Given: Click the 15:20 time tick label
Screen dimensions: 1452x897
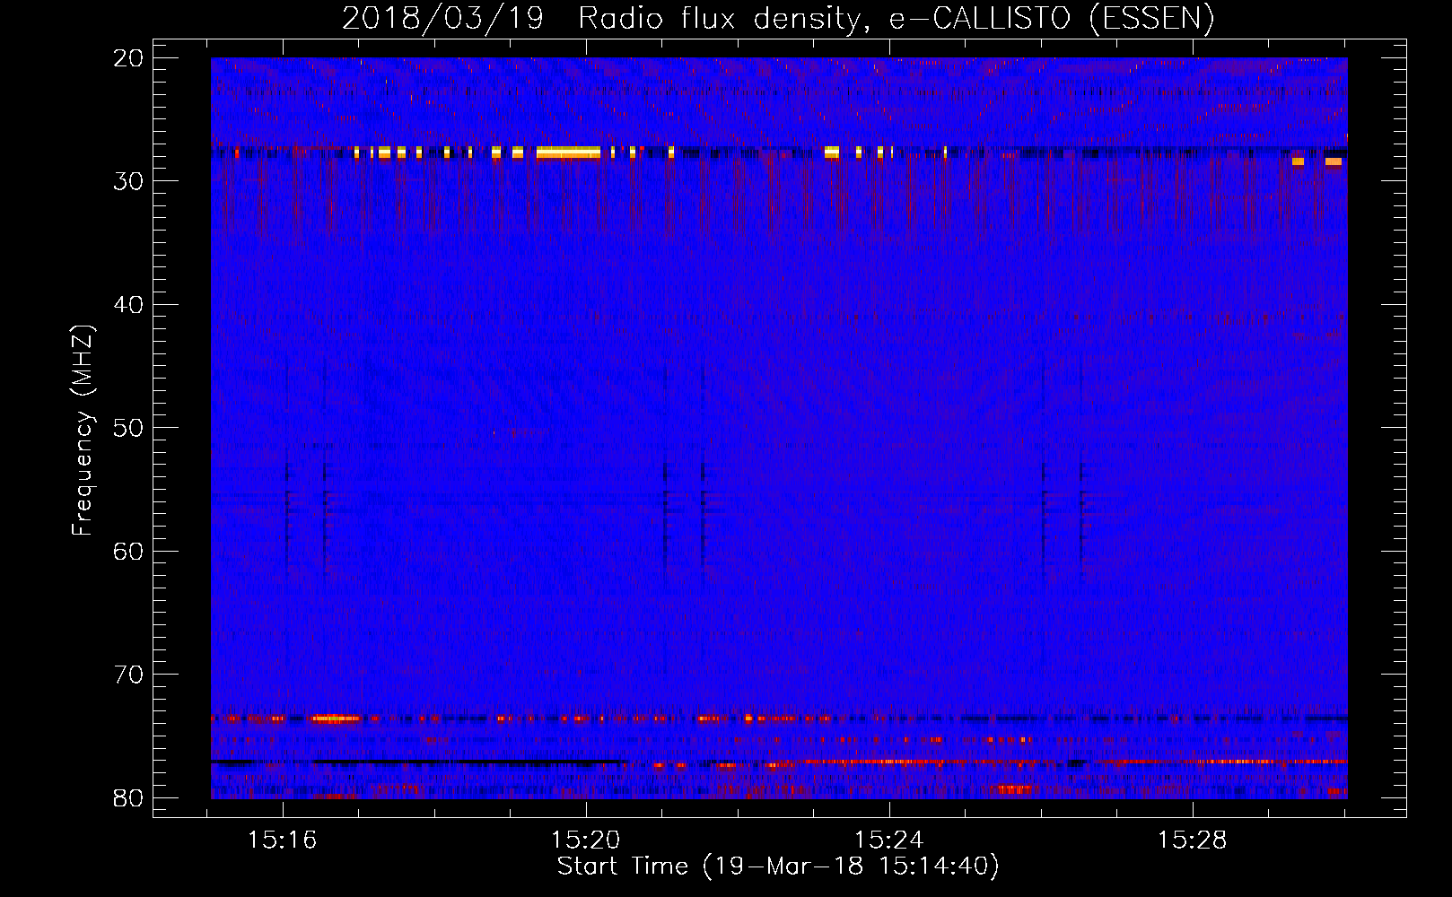Looking at the screenshot, I should click(586, 840).
